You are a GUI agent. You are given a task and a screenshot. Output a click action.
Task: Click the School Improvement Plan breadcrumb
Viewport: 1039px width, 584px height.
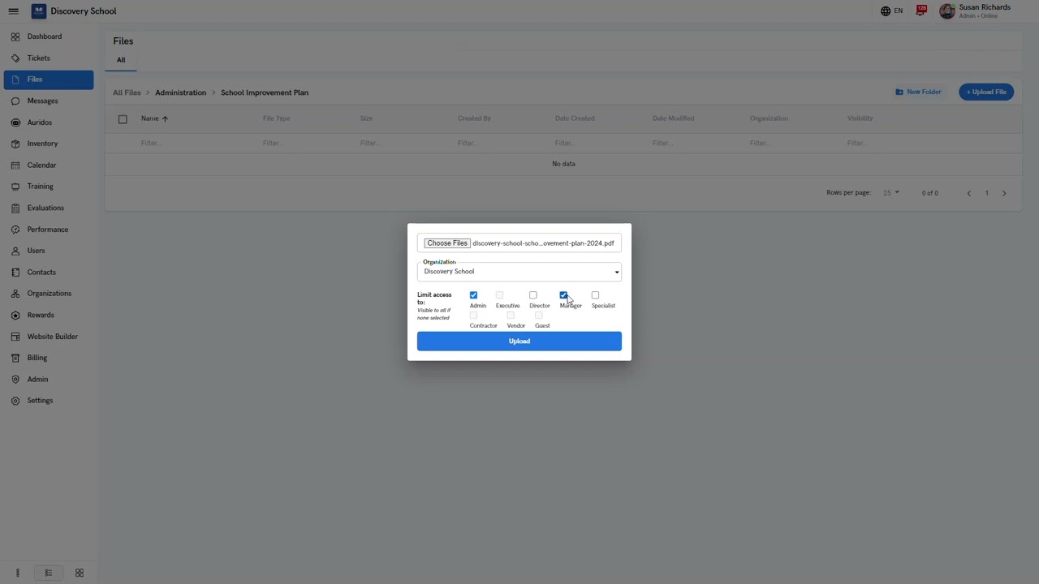(265, 92)
